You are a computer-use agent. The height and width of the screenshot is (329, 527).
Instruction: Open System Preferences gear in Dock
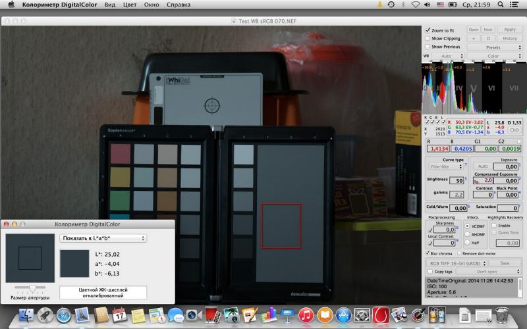(x=362, y=316)
